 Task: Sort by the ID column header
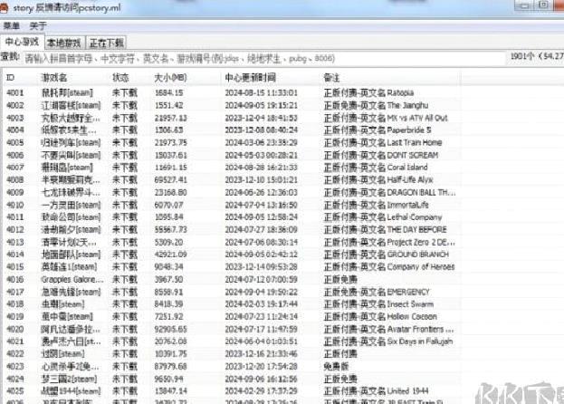coord(11,78)
